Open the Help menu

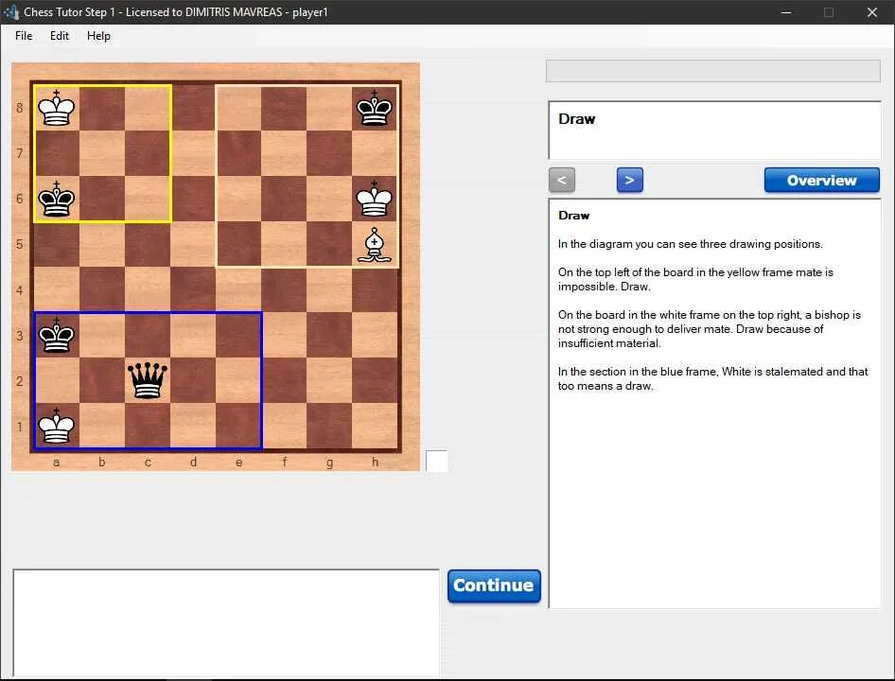[98, 36]
